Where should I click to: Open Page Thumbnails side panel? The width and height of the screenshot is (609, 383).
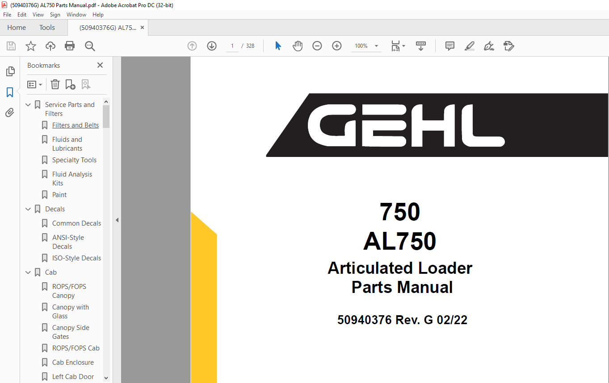tap(10, 71)
